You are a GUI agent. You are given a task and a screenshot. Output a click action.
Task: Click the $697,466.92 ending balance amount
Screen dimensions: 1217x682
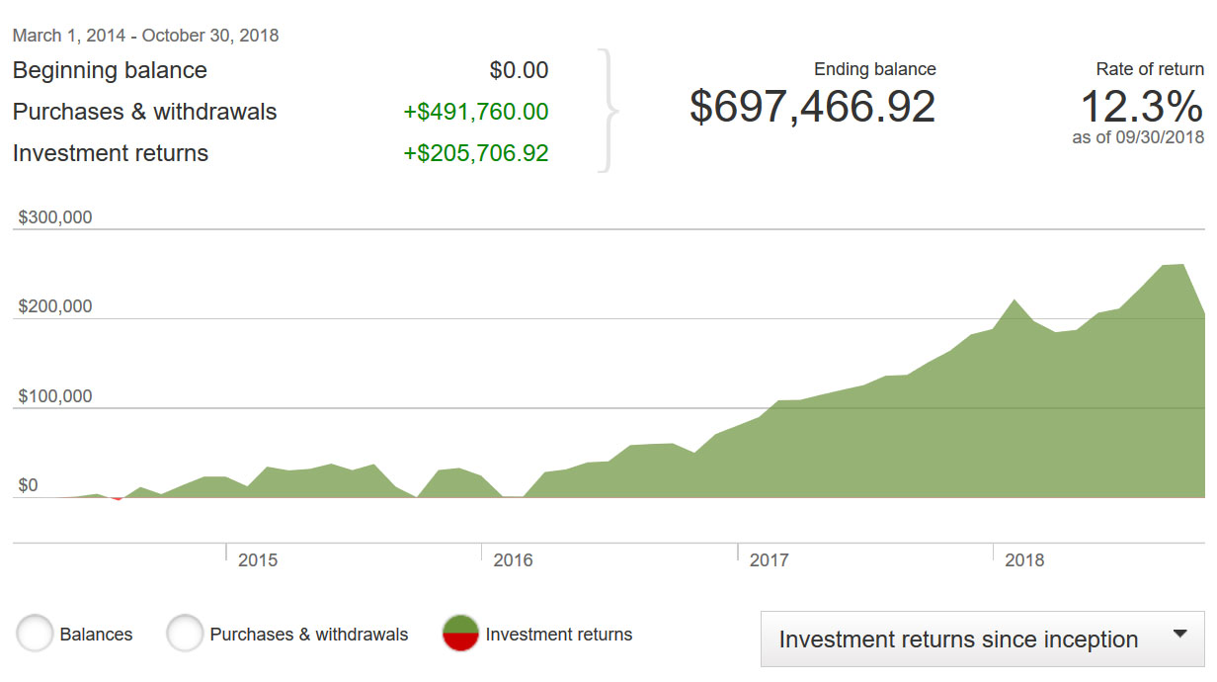812,106
